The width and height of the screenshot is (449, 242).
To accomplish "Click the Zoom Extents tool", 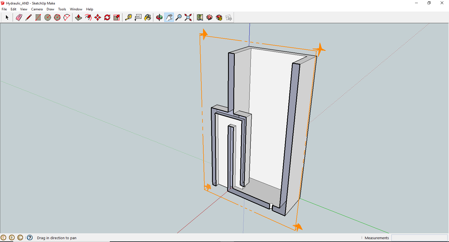I will tap(188, 17).
